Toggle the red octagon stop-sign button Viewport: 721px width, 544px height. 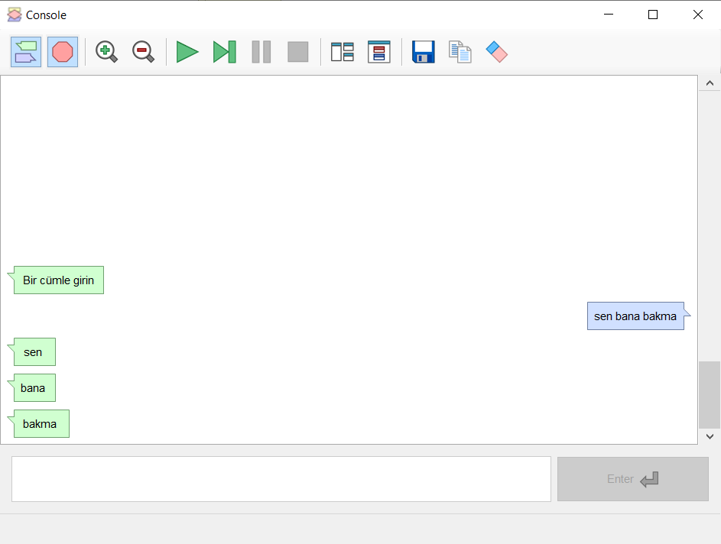coord(63,52)
